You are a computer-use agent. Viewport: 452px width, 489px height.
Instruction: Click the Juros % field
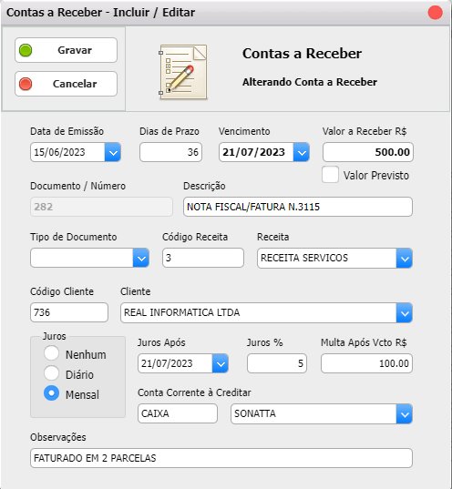coord(277,363)
